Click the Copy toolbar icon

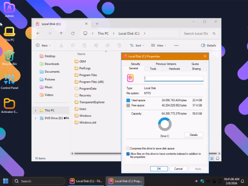click(73, 46)
